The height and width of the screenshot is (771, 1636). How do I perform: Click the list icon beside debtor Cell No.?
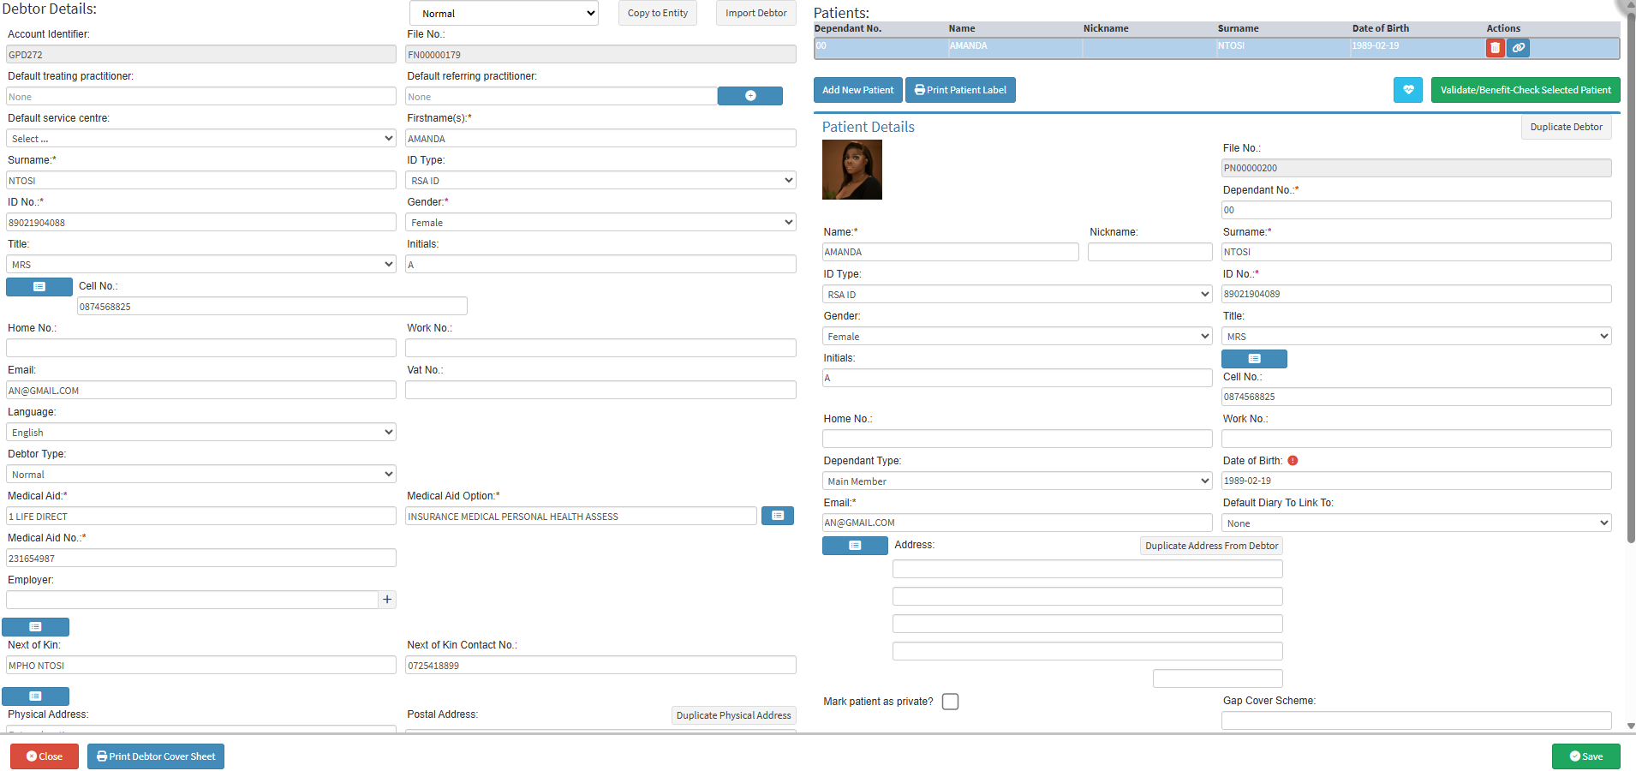click(x=39, y=287)
